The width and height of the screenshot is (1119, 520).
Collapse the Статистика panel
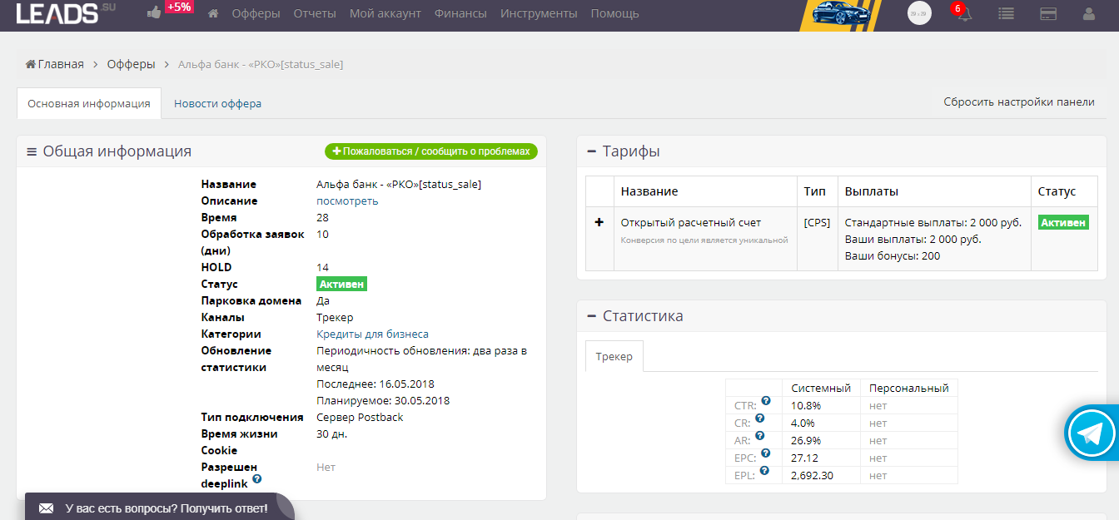(x=591, y=316)
